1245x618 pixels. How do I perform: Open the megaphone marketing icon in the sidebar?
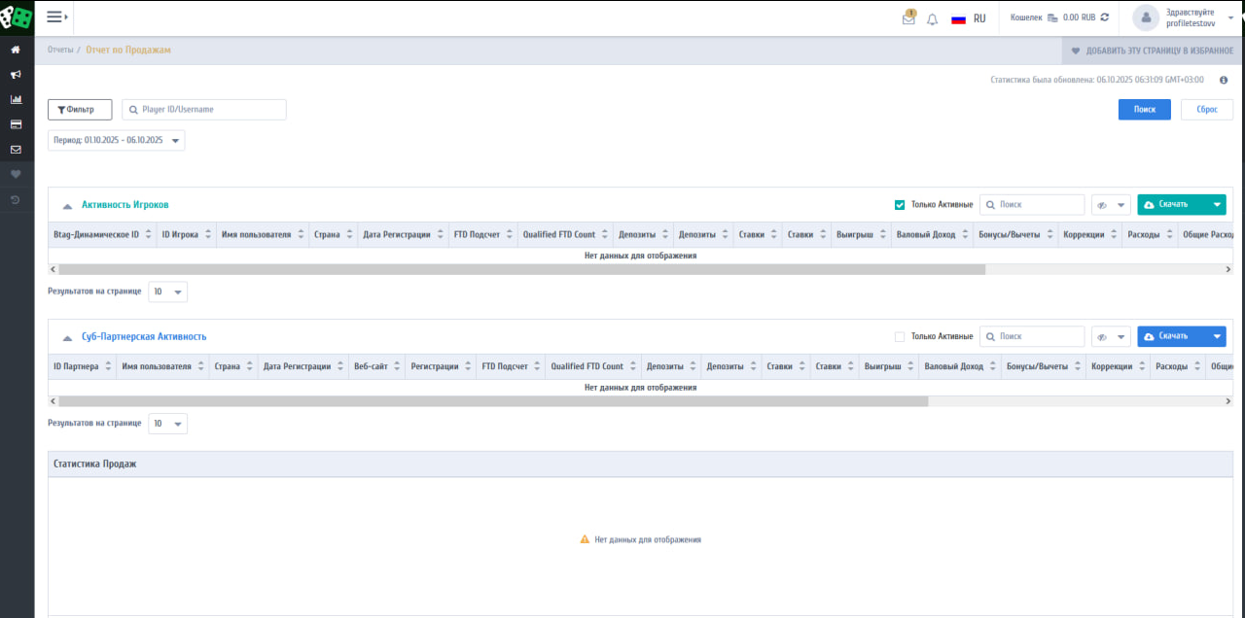[16, 75]
